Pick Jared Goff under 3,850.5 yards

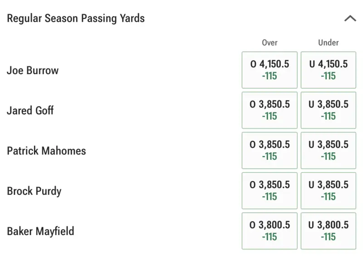pyautogui.click(x=328, y=110)
